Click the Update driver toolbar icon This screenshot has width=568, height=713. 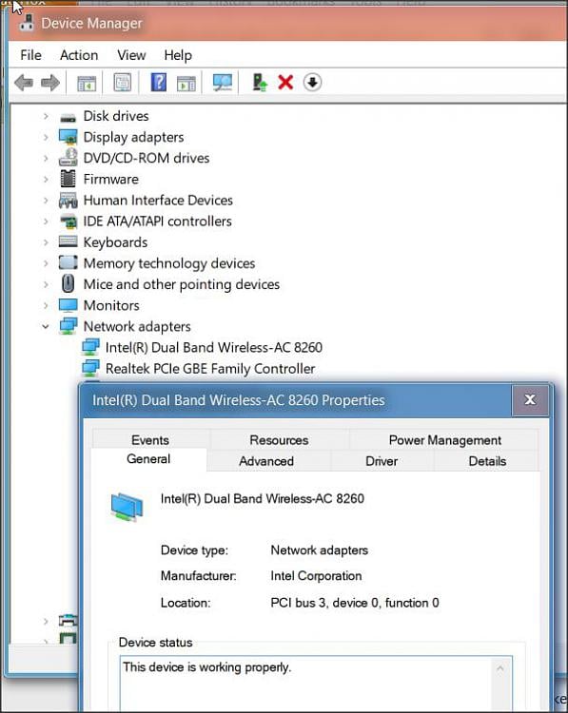pyautogui.click(x=260, y=83)
